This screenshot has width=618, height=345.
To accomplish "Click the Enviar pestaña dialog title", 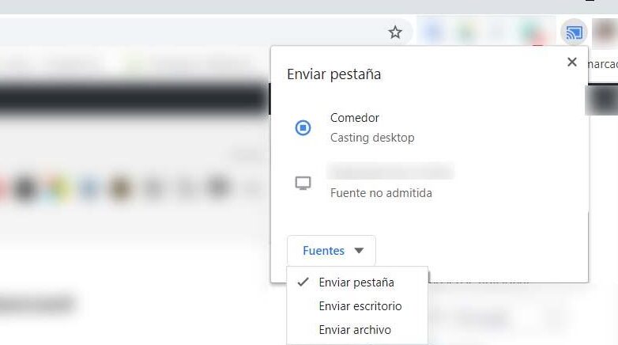I will click(333, 74).
